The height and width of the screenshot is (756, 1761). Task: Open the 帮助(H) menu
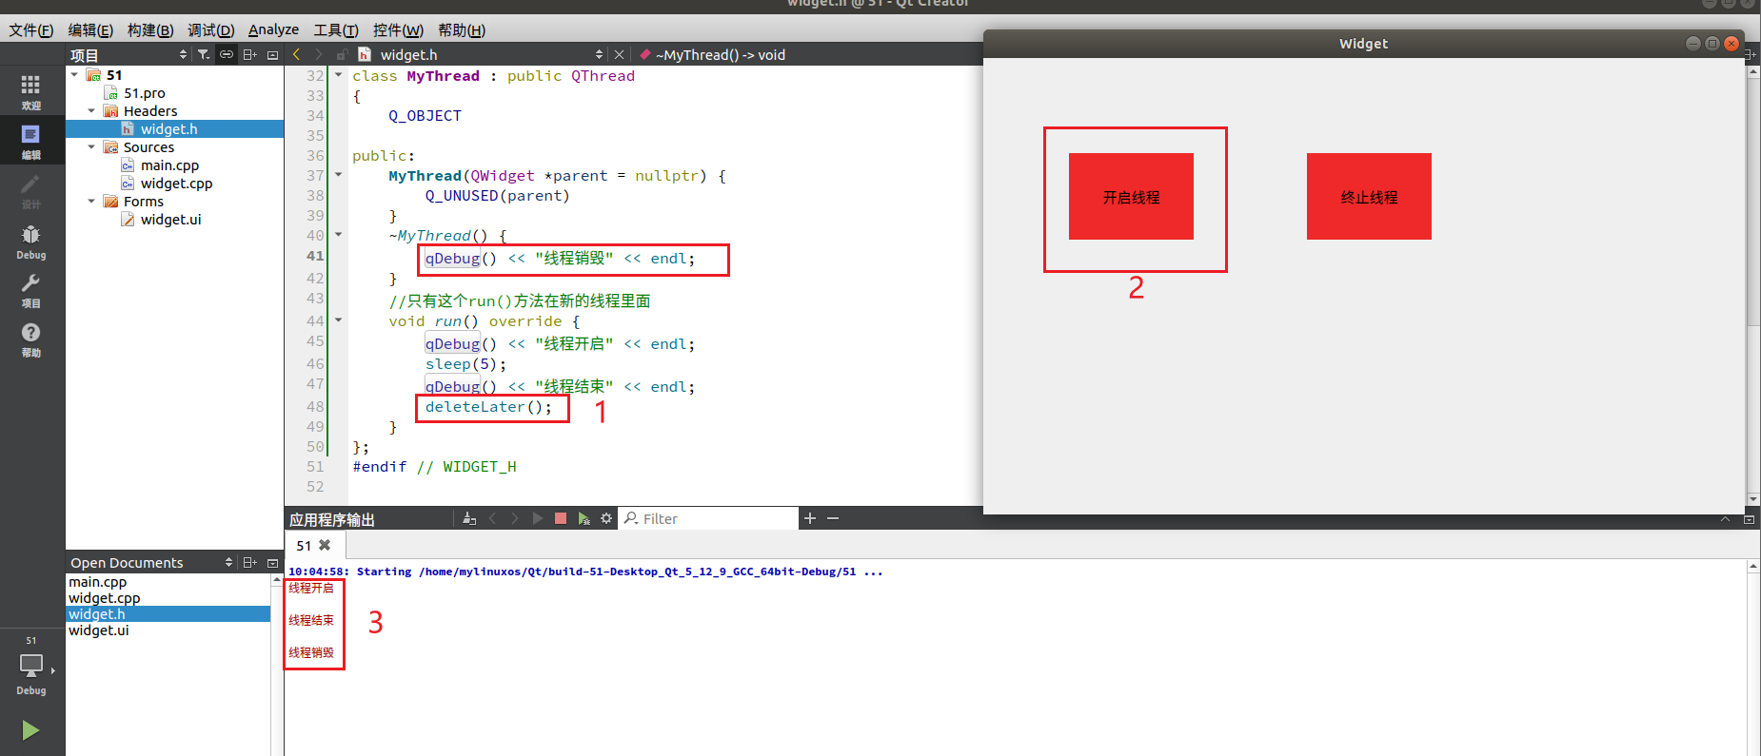pos(462,30)
